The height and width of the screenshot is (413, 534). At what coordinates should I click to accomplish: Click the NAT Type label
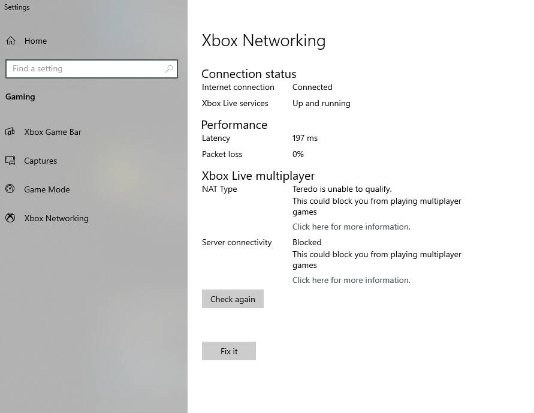pyautogui.click(x=219, y=189)
